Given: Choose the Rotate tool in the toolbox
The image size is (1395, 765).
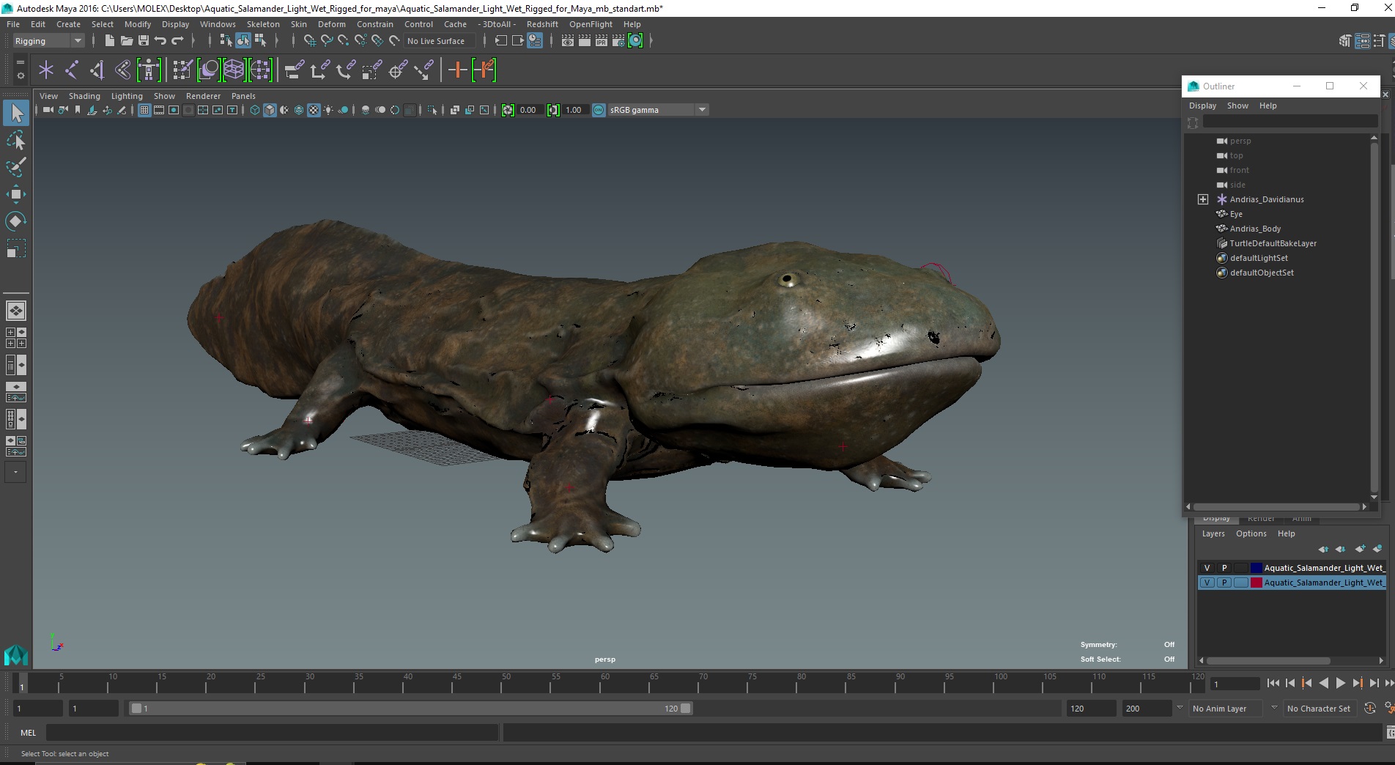Looking at the screenshot, I should (x=15, y=221).
